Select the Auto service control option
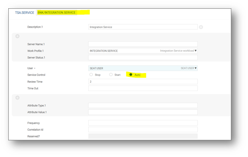248x157 pixels. tap(131, 74)
